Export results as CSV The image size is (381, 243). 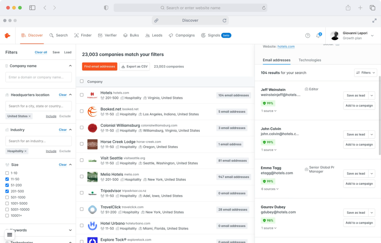[134, 66]
